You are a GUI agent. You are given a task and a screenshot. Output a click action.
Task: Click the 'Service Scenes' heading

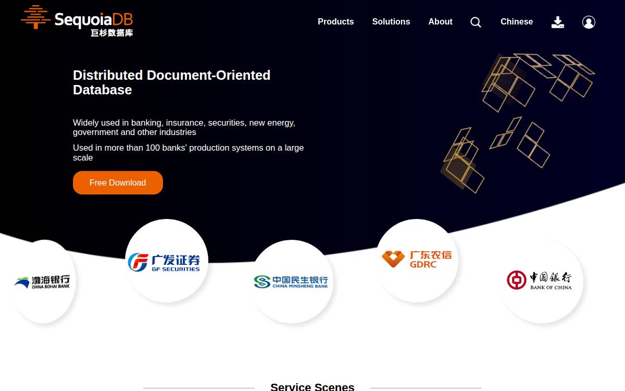tap(312, 387)
